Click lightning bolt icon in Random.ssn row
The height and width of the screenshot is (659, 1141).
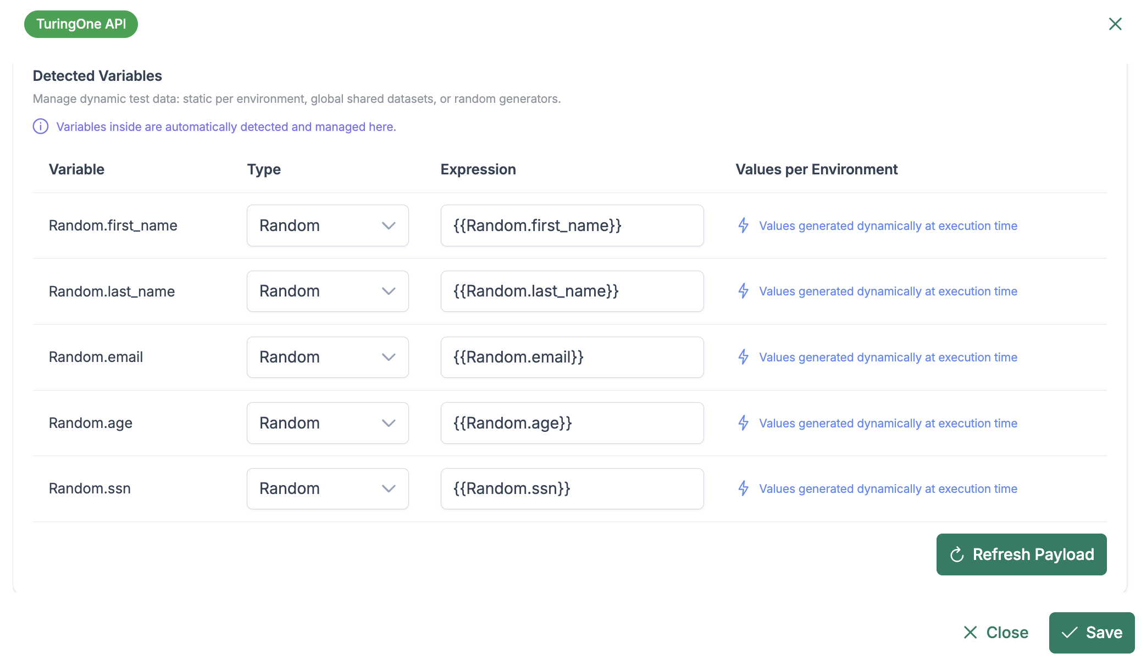pyautogui.click(x=743, y=488)
